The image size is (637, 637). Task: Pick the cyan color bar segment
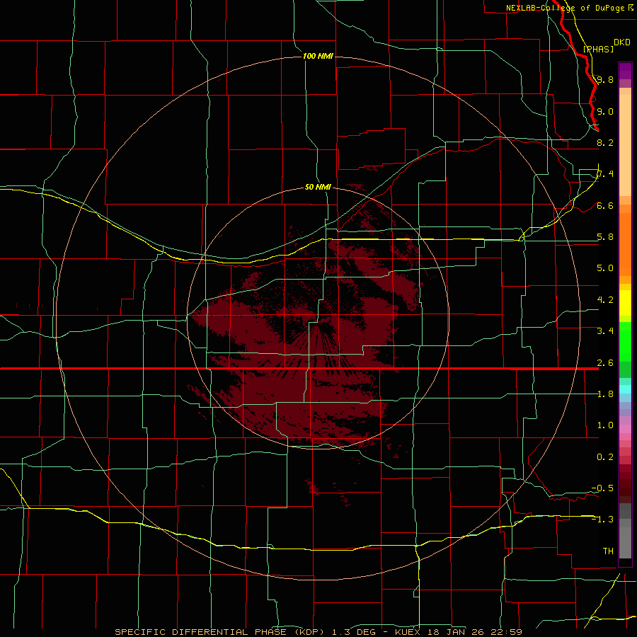pos(625,389)
